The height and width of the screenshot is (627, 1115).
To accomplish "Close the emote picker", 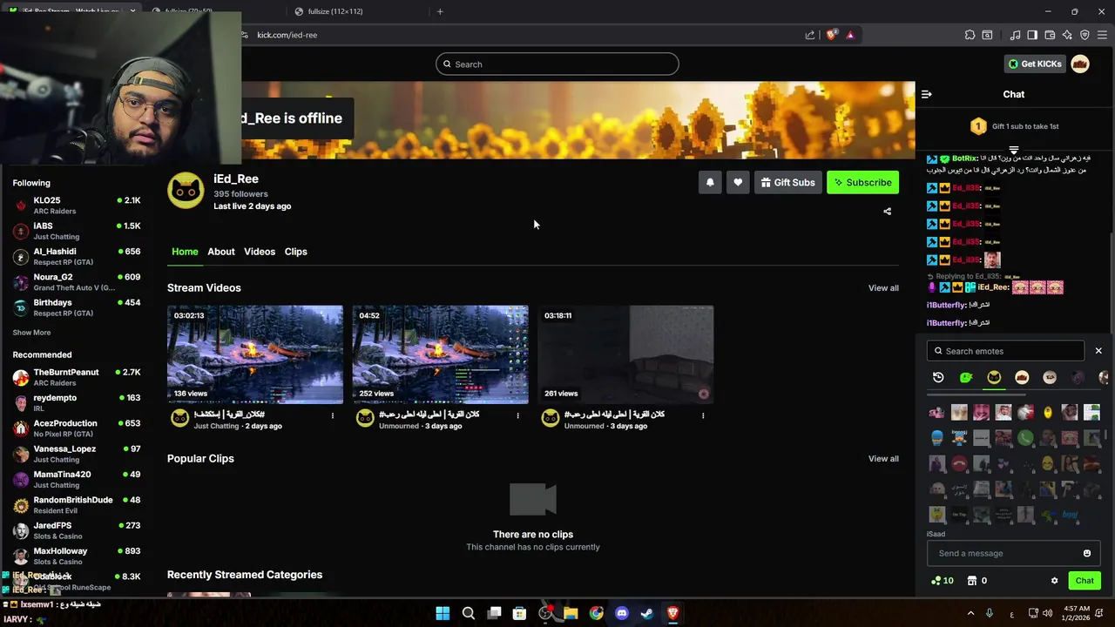I will [x=1098, y=351].
